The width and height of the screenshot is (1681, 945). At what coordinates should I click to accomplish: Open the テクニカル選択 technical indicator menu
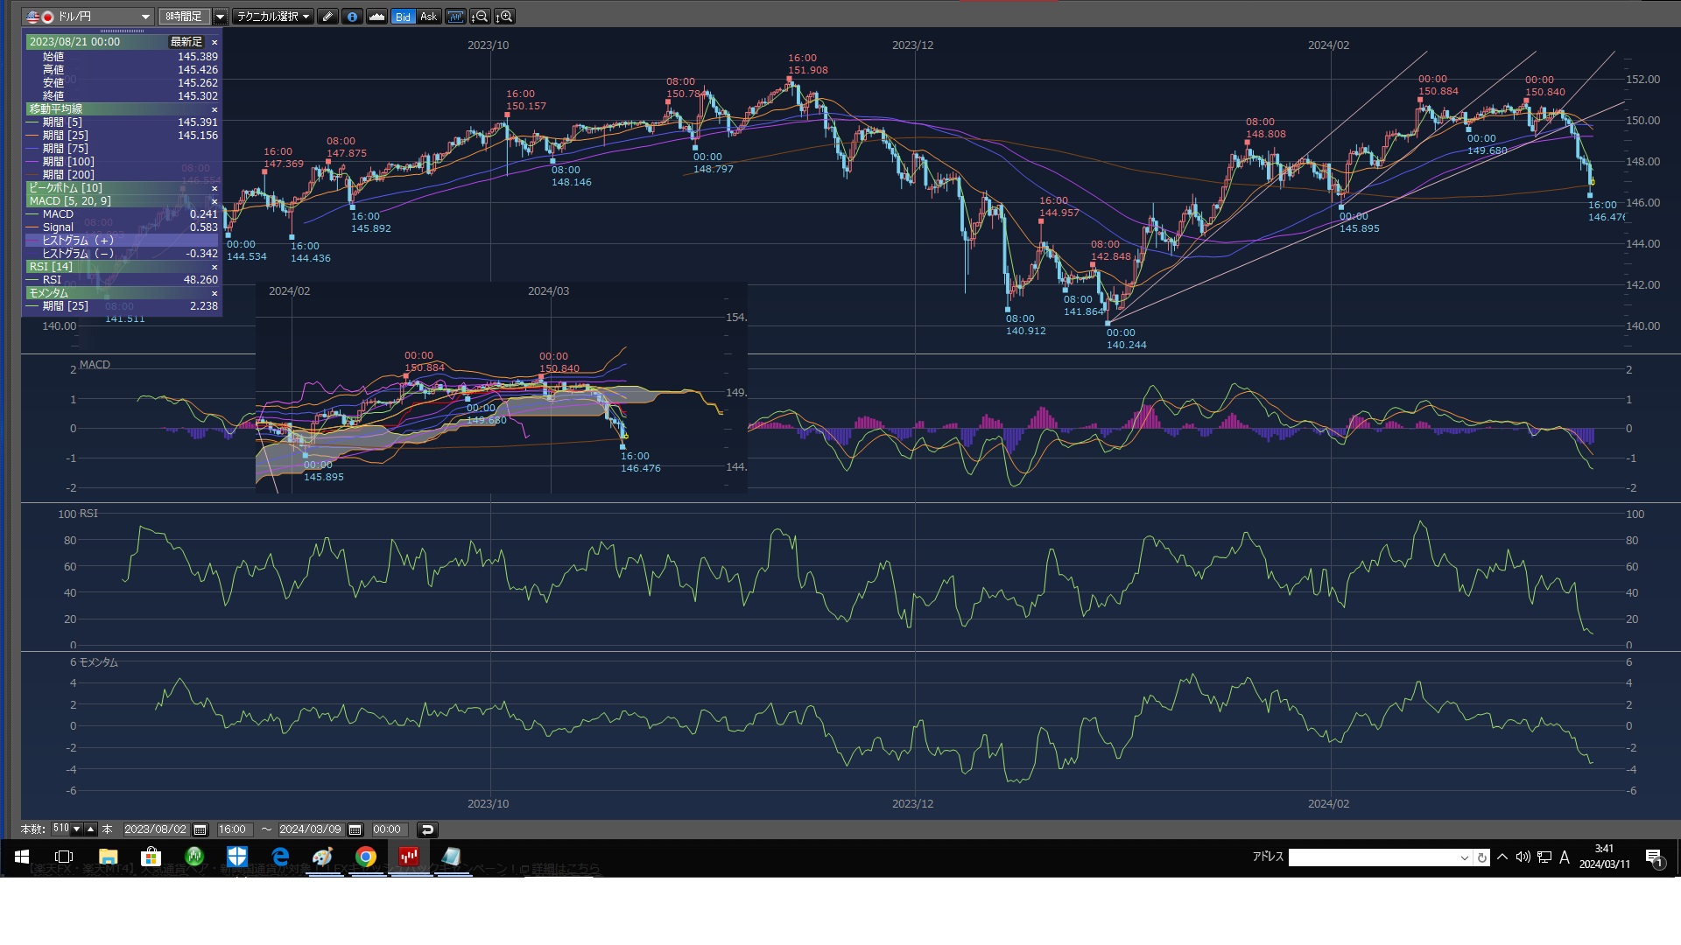click(273, 17)
